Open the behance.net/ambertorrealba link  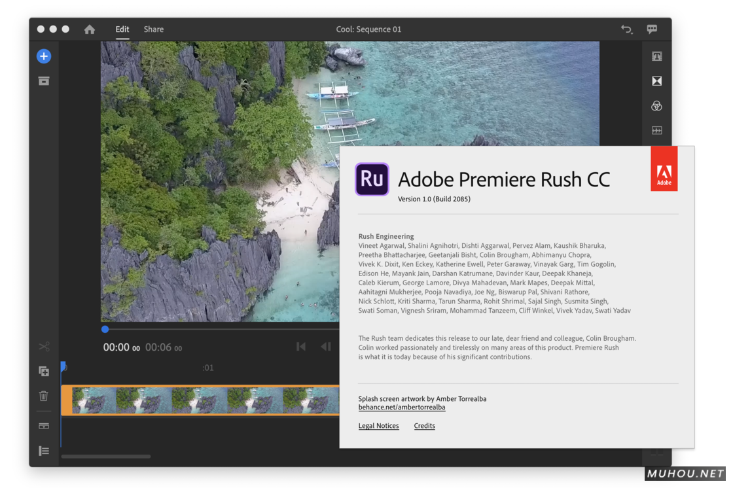tap(402, 408)
